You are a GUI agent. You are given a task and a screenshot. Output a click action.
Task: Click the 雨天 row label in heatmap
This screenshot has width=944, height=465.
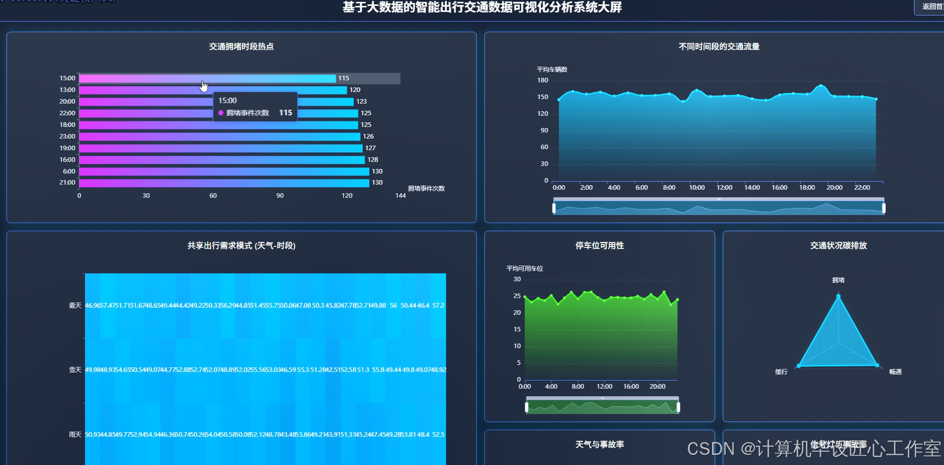pos(75,435)
